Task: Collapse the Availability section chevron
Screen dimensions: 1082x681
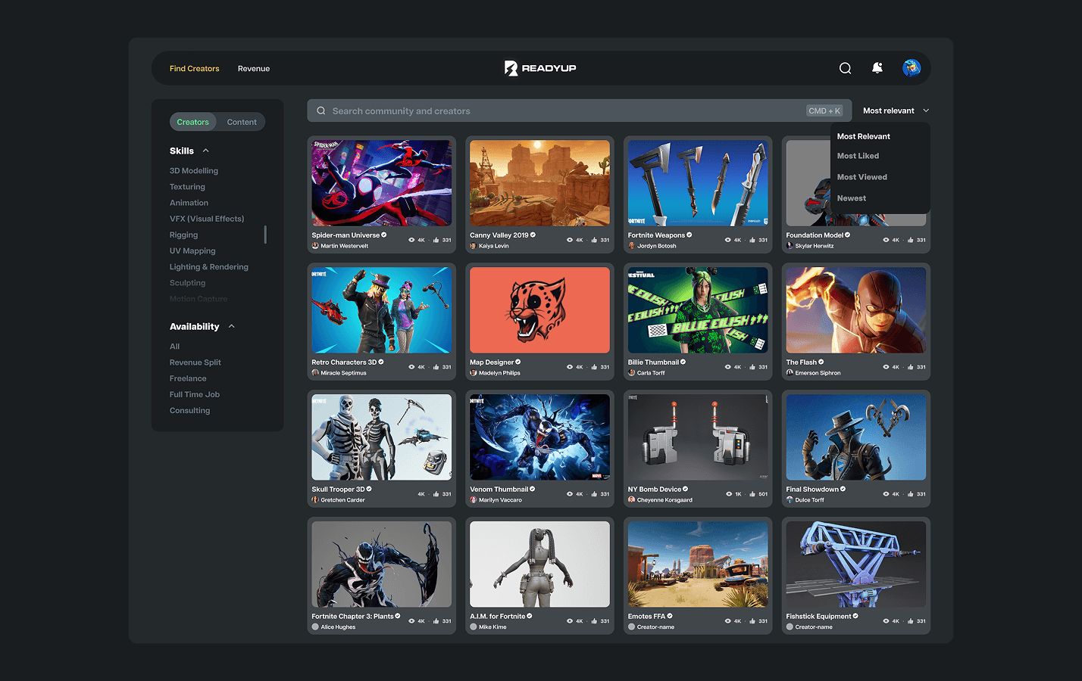Action: (x=232, y=326)
